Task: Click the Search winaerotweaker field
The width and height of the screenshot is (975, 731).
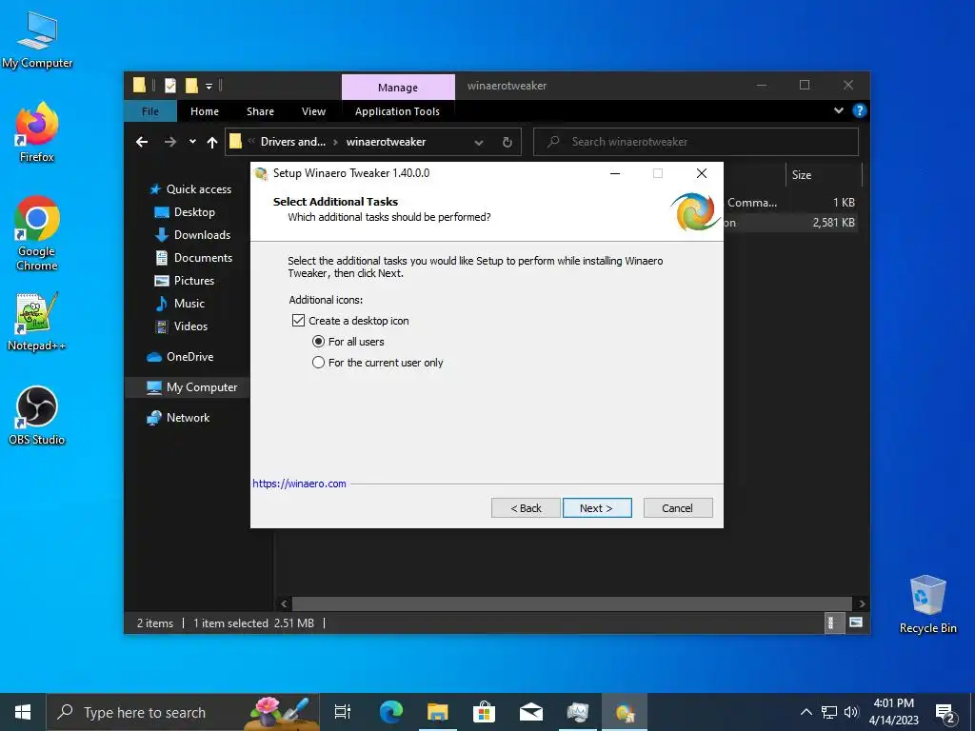Action: tap(696, 142)
